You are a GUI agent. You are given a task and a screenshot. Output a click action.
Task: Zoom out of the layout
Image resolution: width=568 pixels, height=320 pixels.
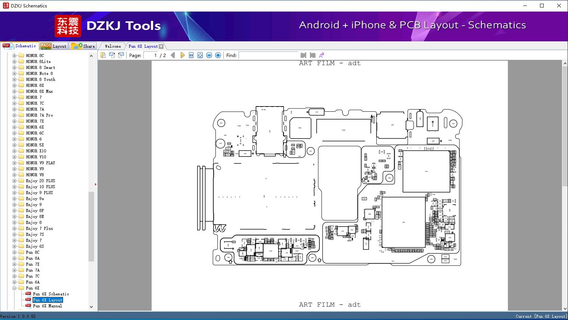(x=209, y=55)
